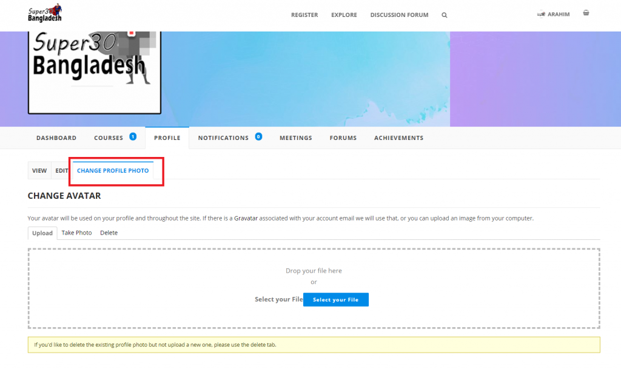Click the large profile avatar image
621x369 pixels.
coord(94,72)
